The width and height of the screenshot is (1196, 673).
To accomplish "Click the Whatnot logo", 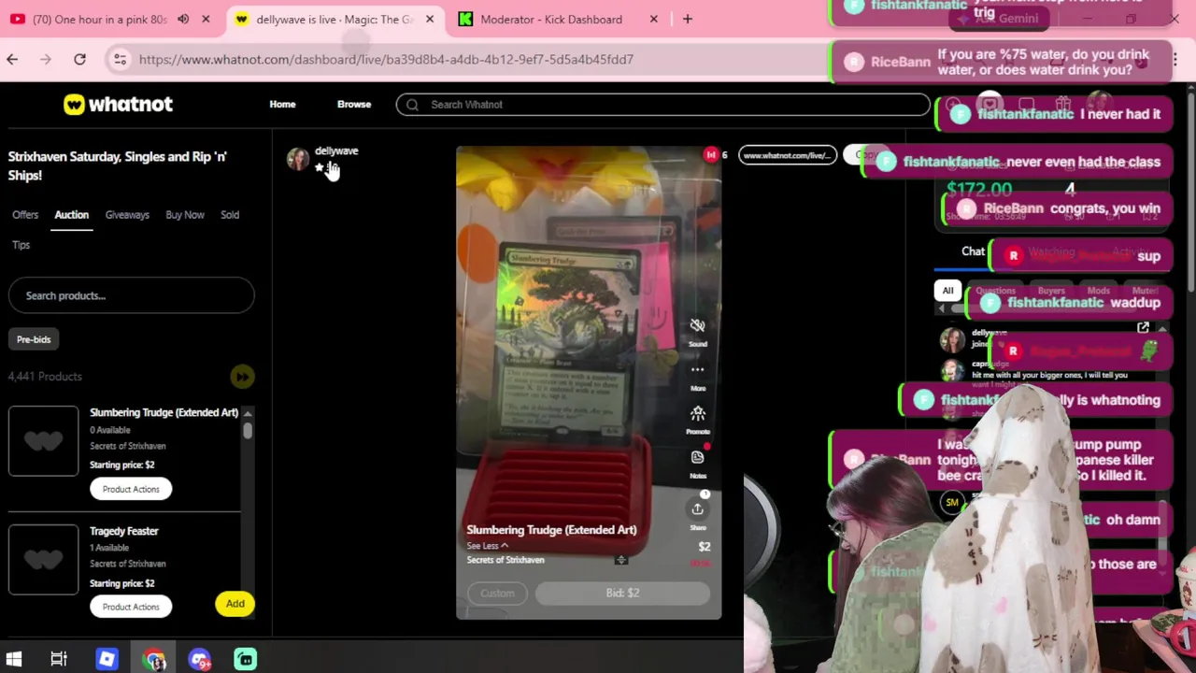I will (x=118, y=105).
